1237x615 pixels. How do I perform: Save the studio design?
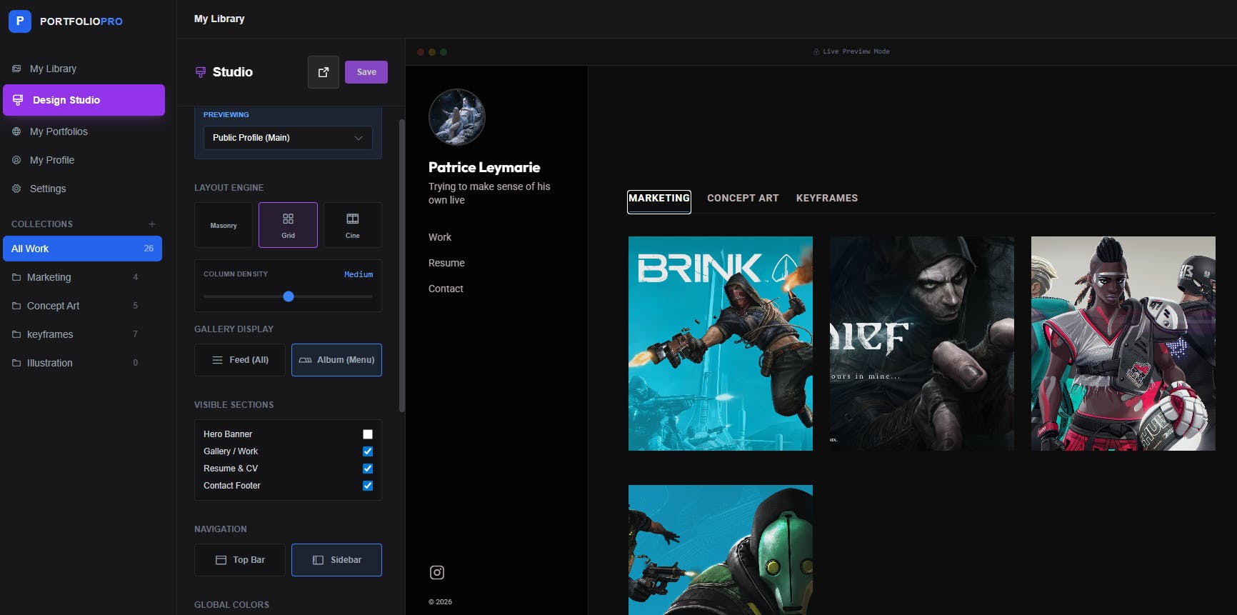pos(366,72)
